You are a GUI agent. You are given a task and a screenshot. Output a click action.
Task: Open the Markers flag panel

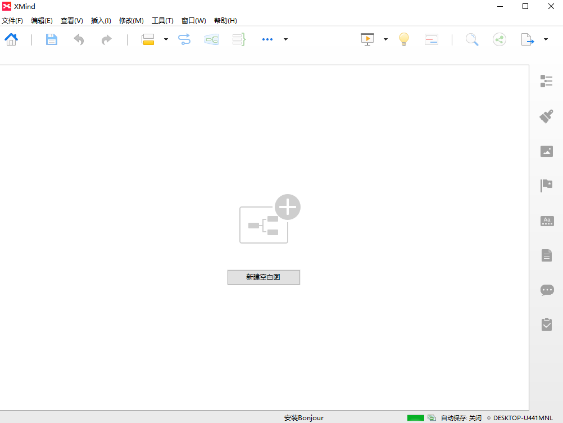547,186
